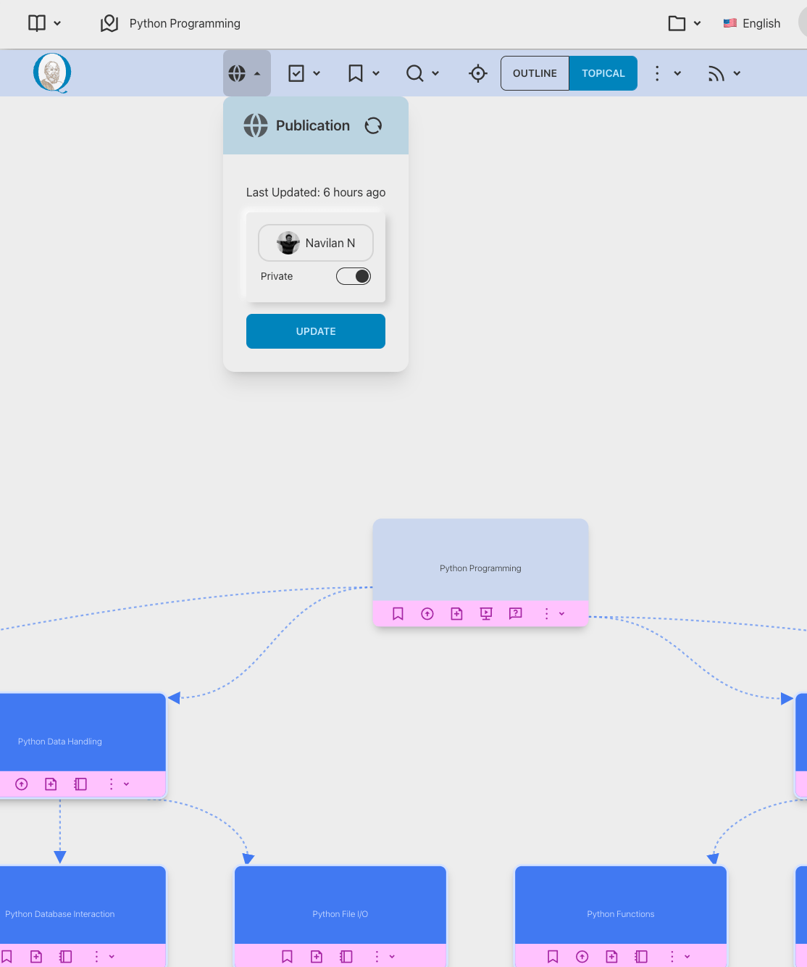The image size is (807, 967).
Task: Open the English language selector
Action: [x=752, y=23]
